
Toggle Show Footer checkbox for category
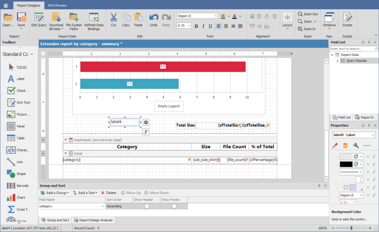pos(174,206)
